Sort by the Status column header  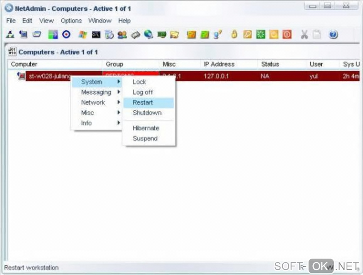pyautogui.click(x=282, y=64)
